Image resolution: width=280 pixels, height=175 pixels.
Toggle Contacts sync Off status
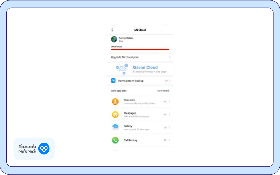tap(165, 102)
